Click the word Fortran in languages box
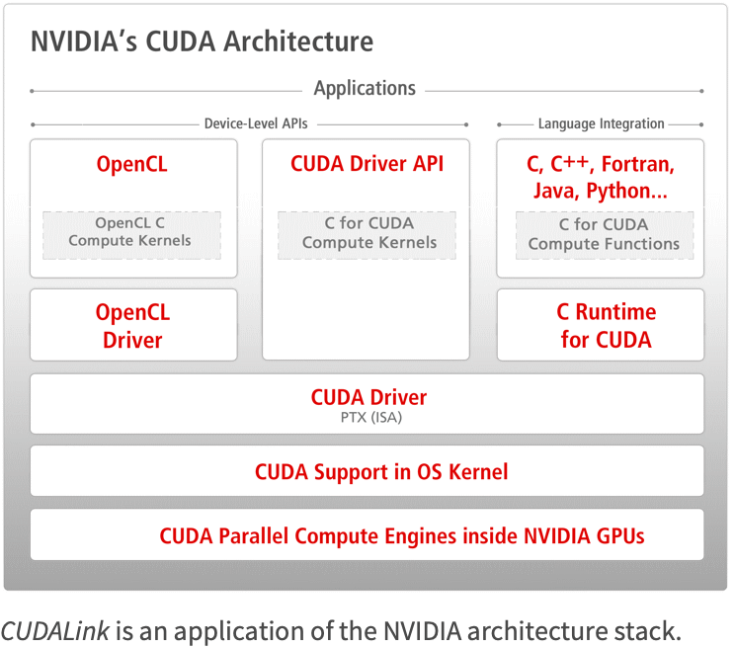This screenshot has width=735, height=648. pos(638,164)
